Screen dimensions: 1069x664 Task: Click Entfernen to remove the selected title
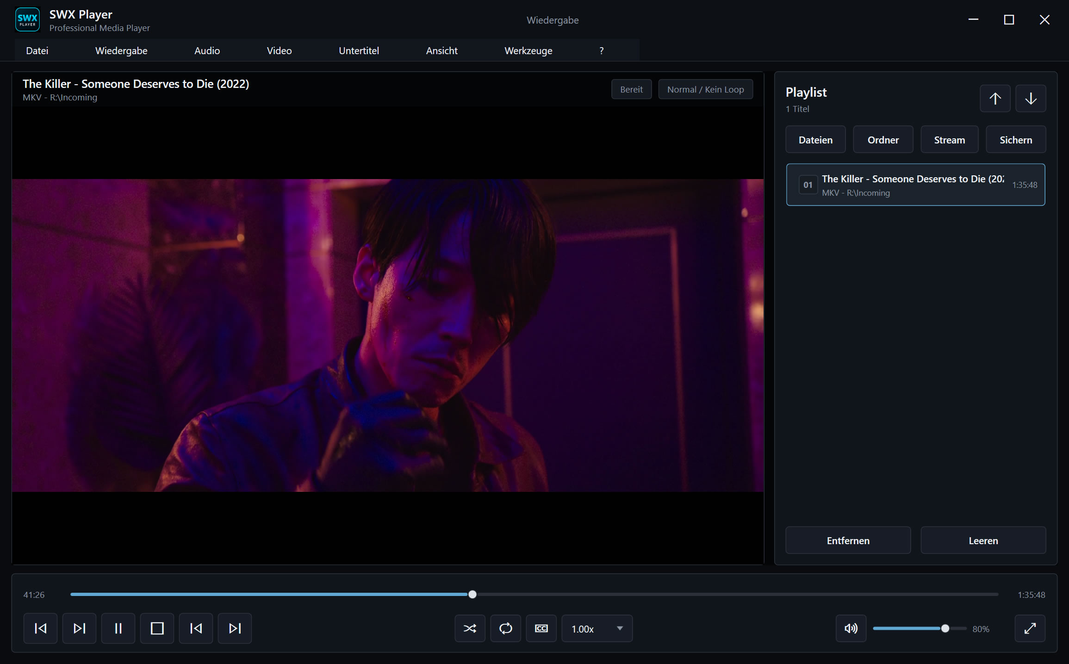click(x=848, y=540)
